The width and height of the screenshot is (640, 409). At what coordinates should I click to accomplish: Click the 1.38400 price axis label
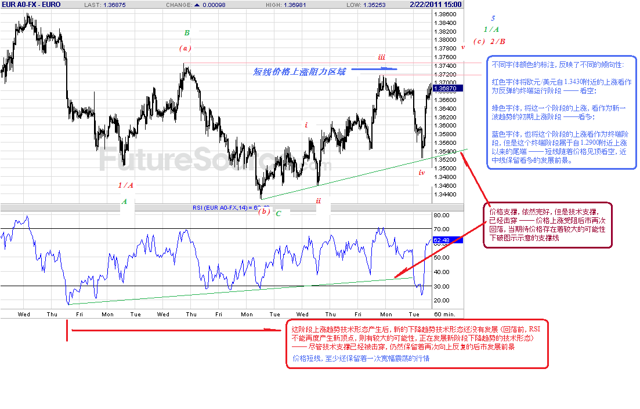click(445, 23)
